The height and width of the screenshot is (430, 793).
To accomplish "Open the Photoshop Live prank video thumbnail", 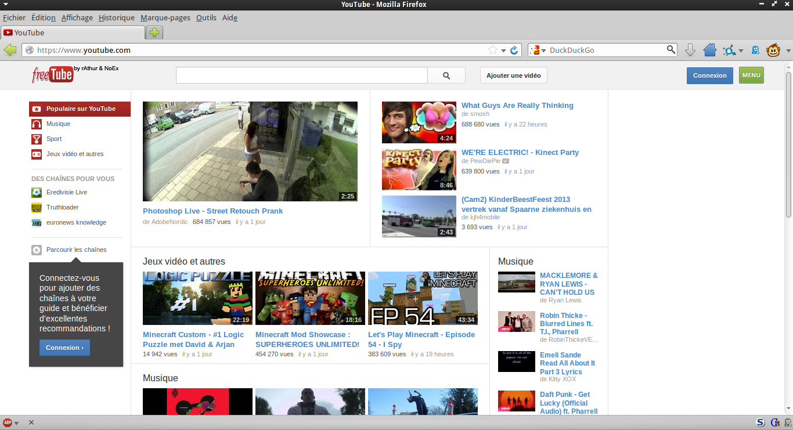I will (250, 151).
